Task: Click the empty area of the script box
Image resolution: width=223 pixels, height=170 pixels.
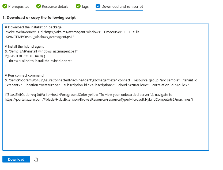Action: 106,126
